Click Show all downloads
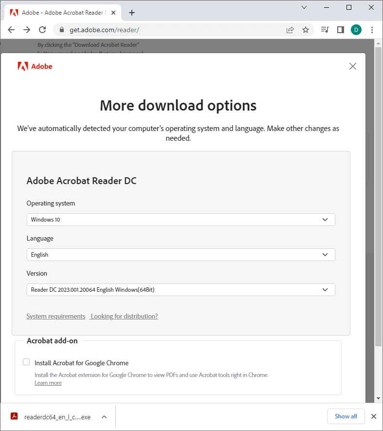The image size is (383, 431). pos(346,416)
